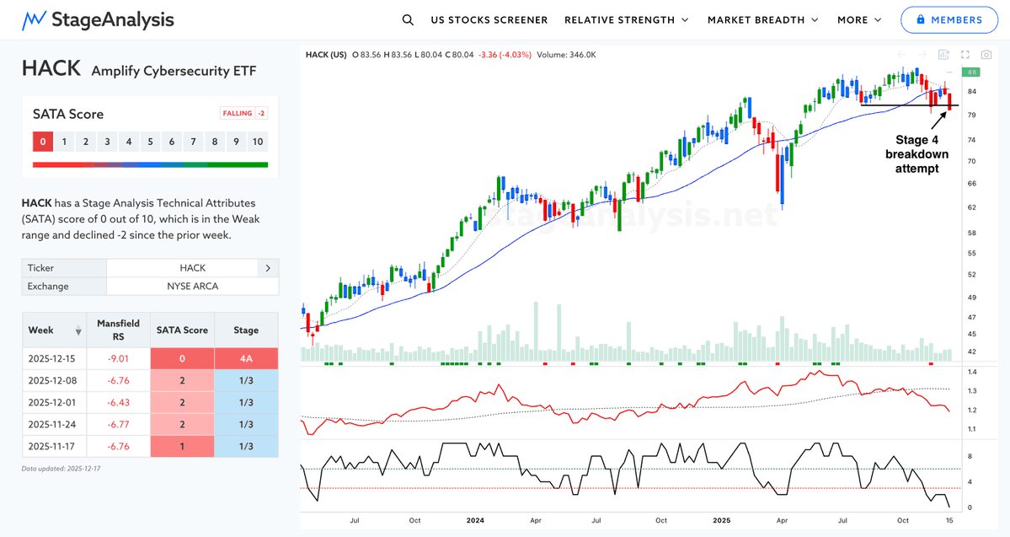Screen dimensions: 1010x537
Task: Click the 2024 label on time axis
Action: pyautogui.click(x=475, y=520)
